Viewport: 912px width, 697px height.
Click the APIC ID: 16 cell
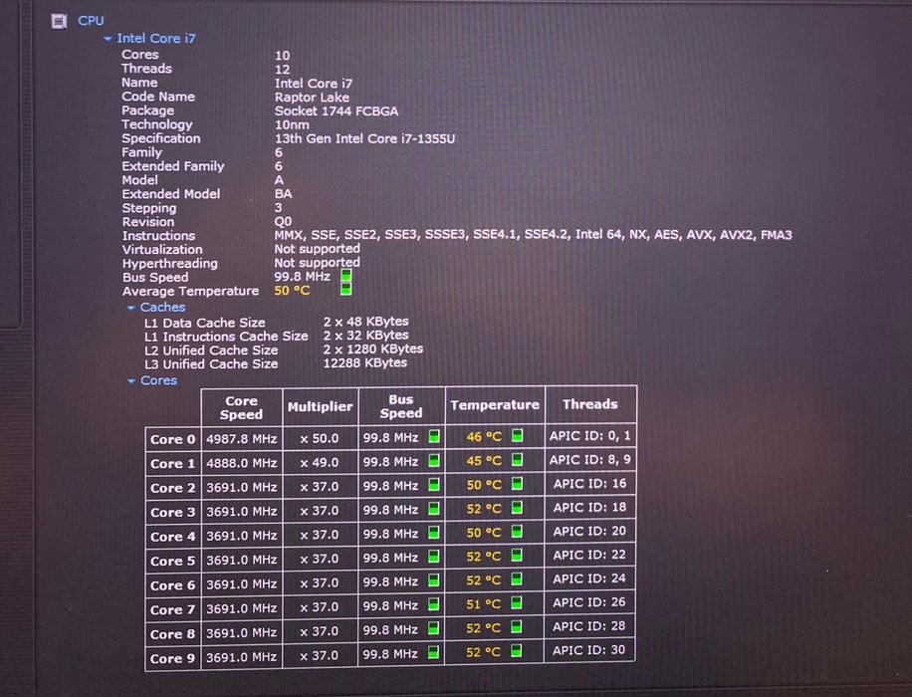pyautogui.click(x=589, y=484)
